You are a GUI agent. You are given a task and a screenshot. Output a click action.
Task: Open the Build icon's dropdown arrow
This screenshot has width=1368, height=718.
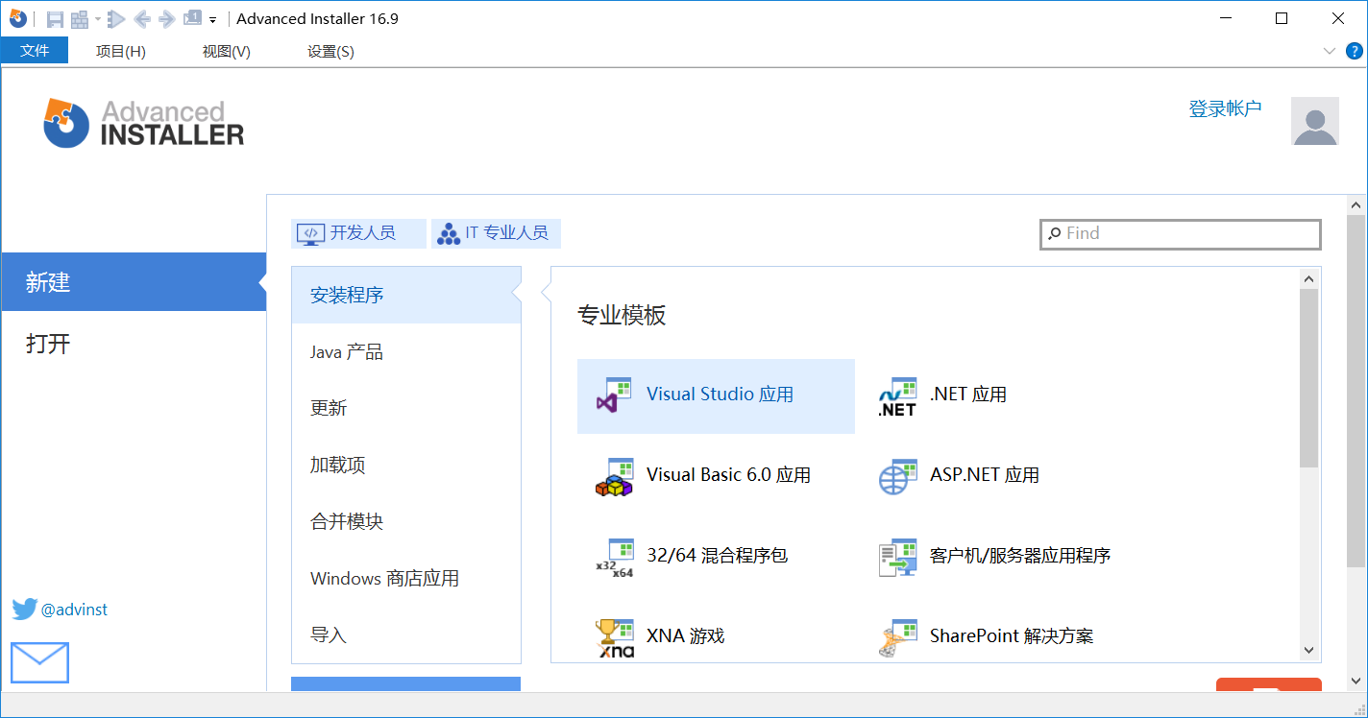(x=97, y=19)
